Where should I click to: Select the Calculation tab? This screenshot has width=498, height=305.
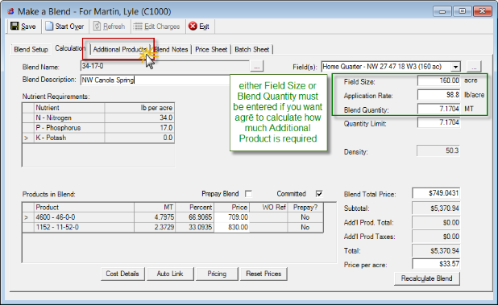70,48
